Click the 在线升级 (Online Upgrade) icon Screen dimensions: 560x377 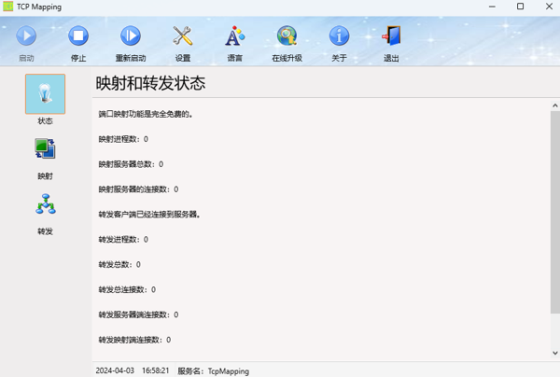pyautogui.click(x=287, y=37)
